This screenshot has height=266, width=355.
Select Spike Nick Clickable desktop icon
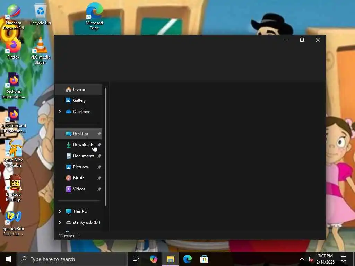[14, 154]
